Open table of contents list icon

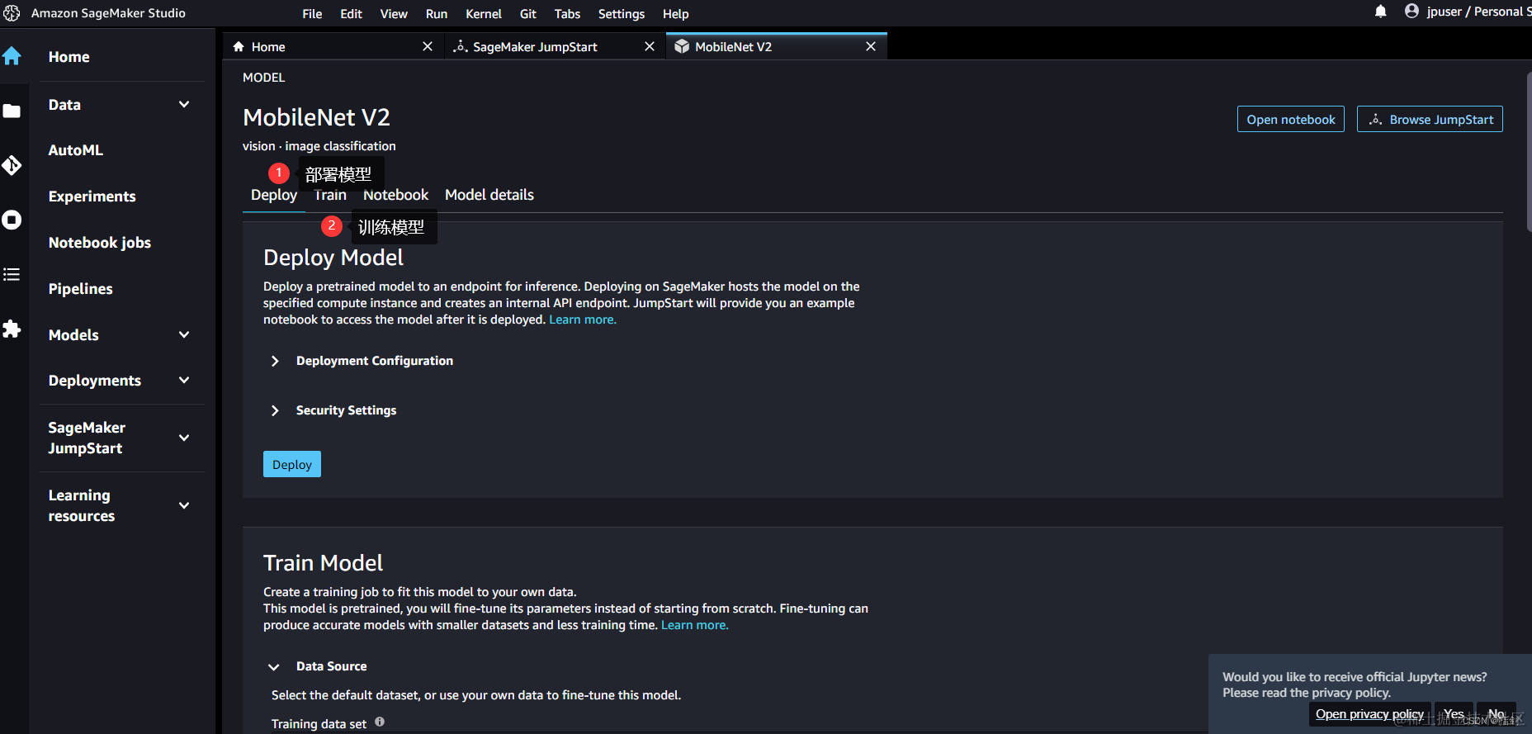click(12, 274)
